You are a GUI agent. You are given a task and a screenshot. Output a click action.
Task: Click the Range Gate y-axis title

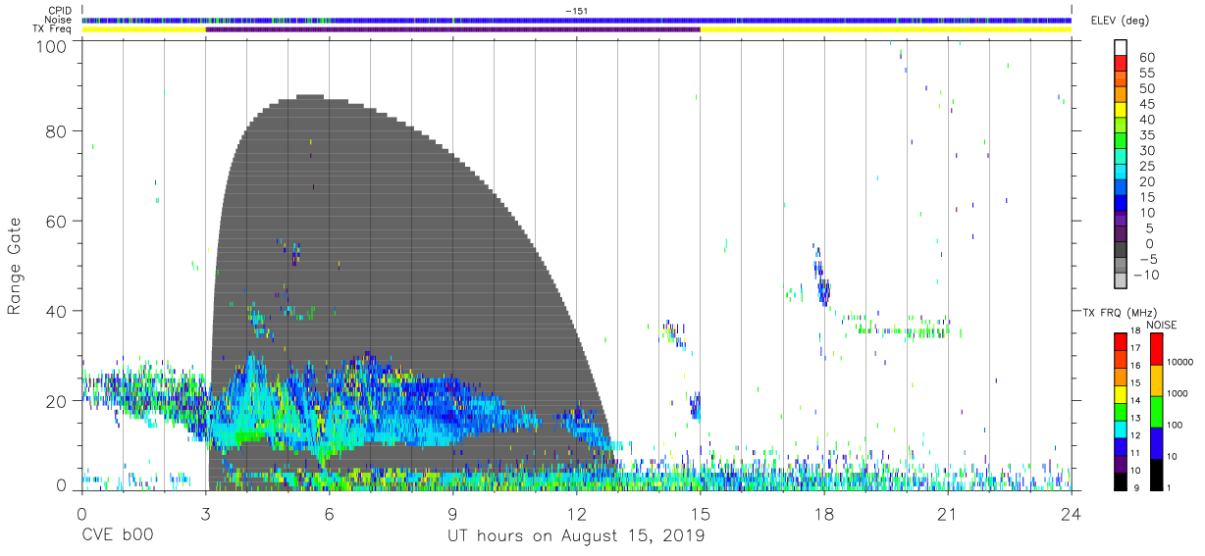click(x=15, y=266)
